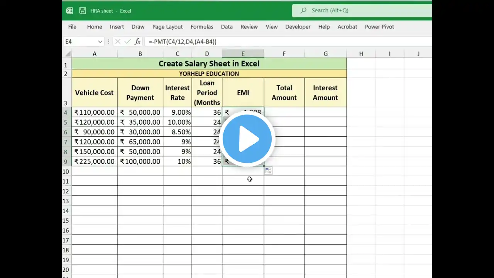Open the Auto Fill Options button

point(268,171)
